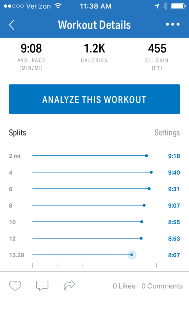Screen dimensions: 189x335
Task: Select the 8:55 split at mile 10
Action: tap(174, 222)
